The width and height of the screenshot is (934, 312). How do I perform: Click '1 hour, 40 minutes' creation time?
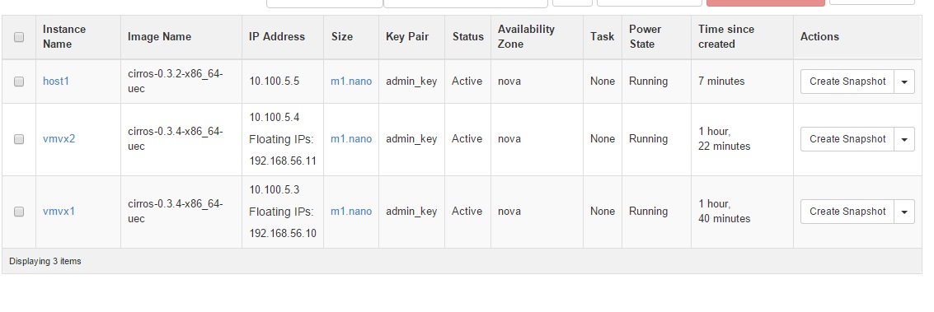click(x=725, y=212)
